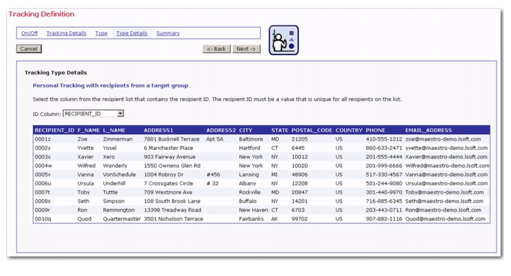Viewport: 511px width, 276px height.
Task: Click the address 903 Fairway Avenue
Action: [170, 156]
